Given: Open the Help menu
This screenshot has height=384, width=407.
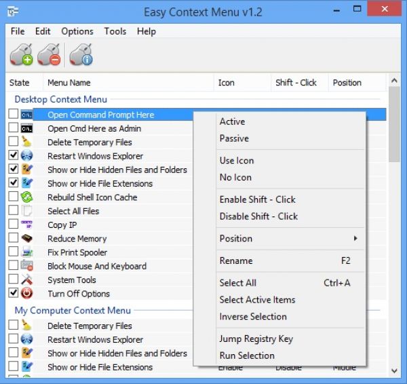Looking at the screenshot, I should click(147, 31).
